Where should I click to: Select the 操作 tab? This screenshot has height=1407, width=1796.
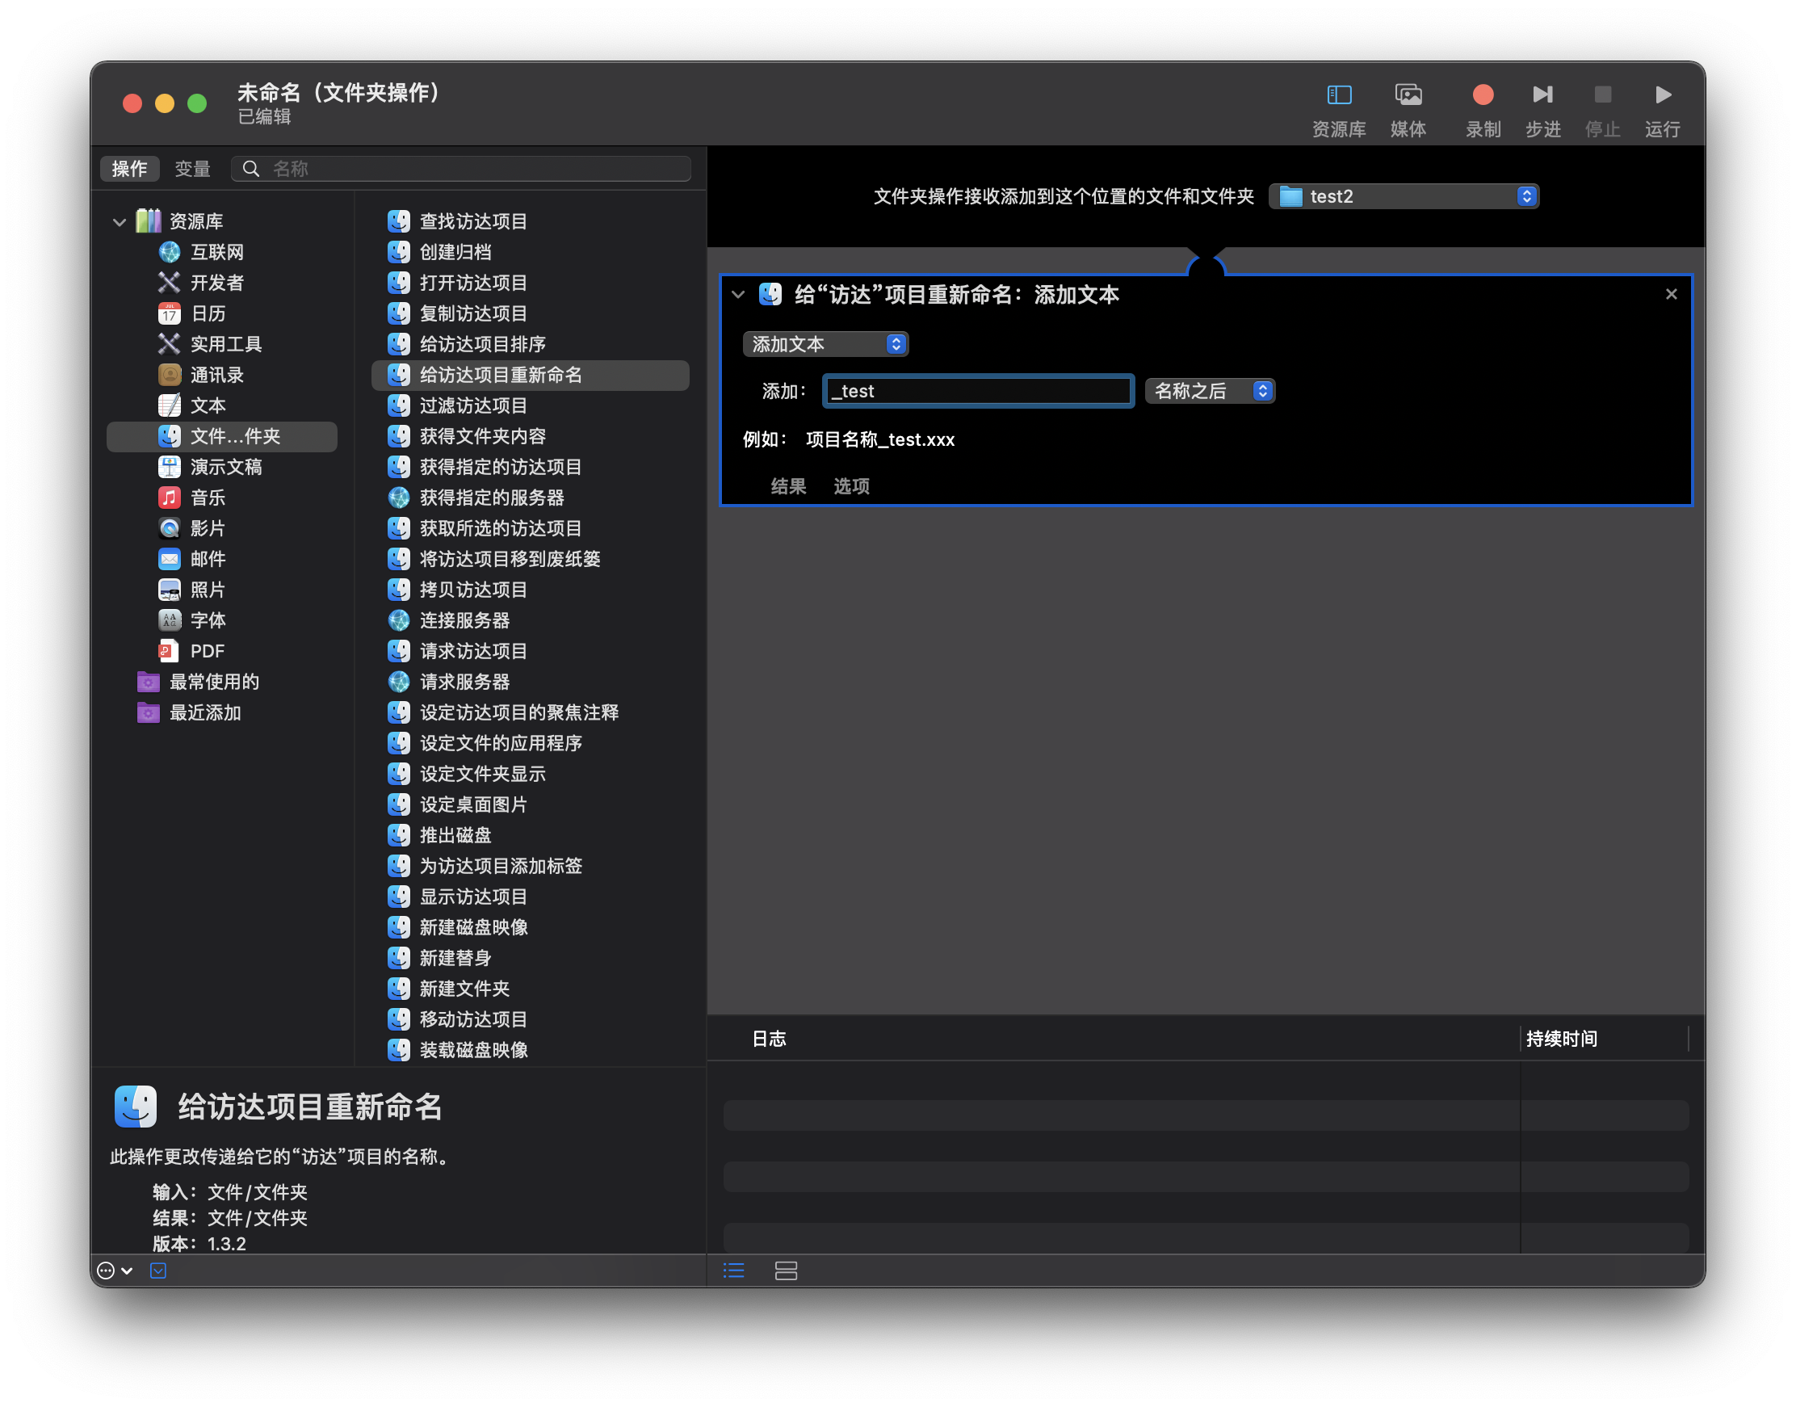(129, 169)
